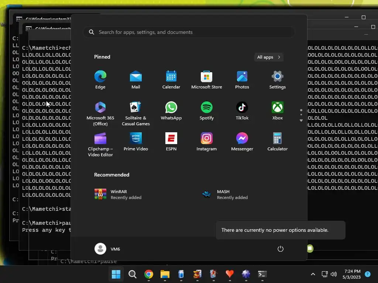Open Solitaire & Casual Games
Screen dimensions: 378x283
(x=136, y=113)
